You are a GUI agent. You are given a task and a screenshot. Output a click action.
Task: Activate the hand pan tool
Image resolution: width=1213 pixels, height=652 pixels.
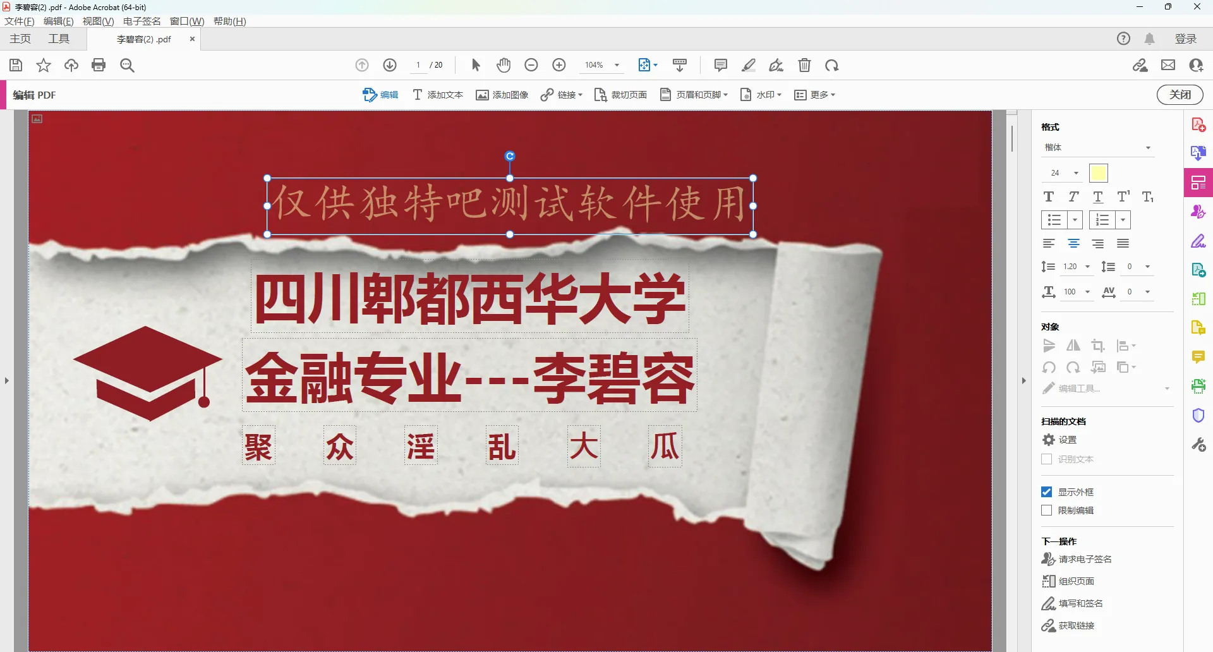pos(504,65)
